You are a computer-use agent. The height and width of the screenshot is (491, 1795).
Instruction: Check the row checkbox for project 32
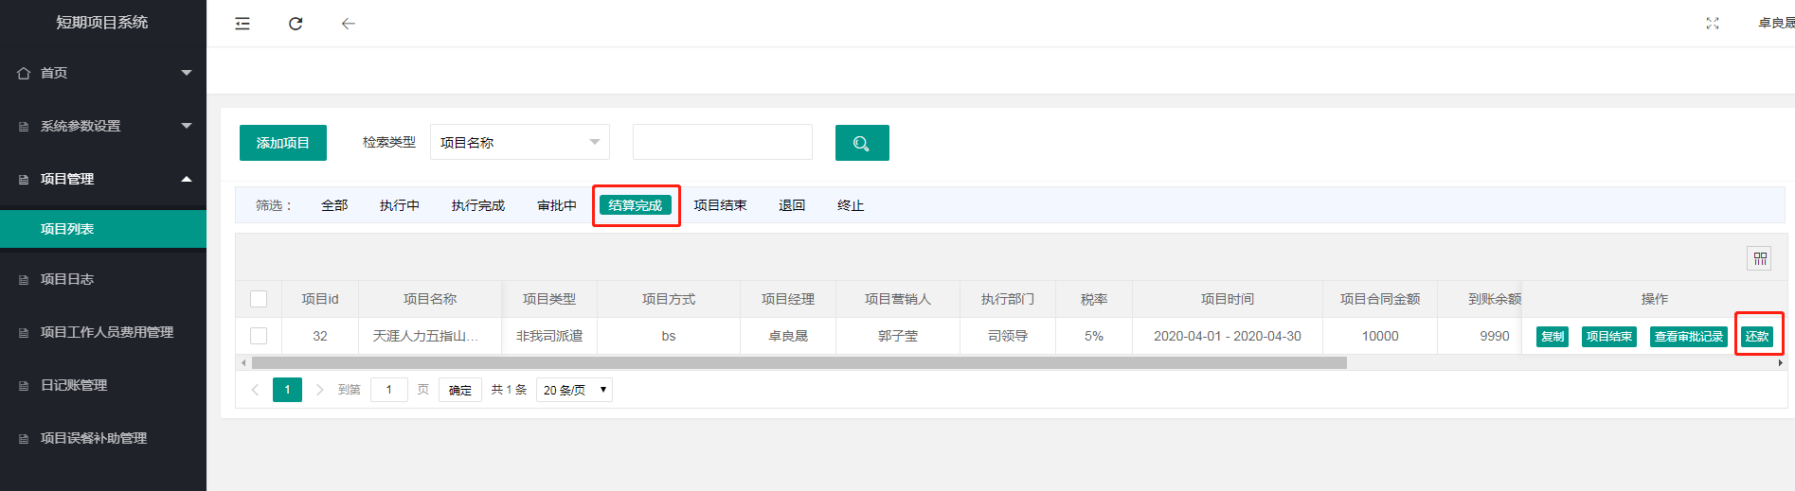pyautogui.click(x=259, y=336)
